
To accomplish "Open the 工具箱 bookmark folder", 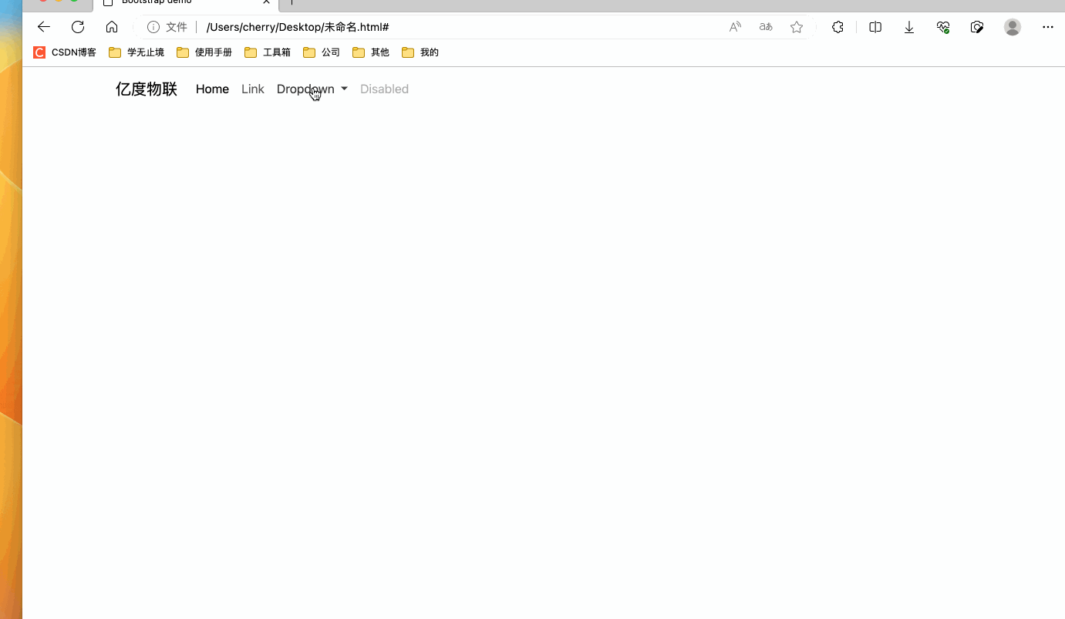I will [268, 52].
